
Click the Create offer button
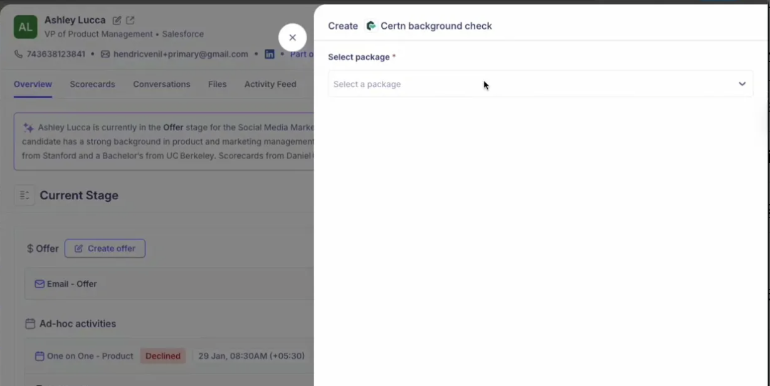(105, 248)
